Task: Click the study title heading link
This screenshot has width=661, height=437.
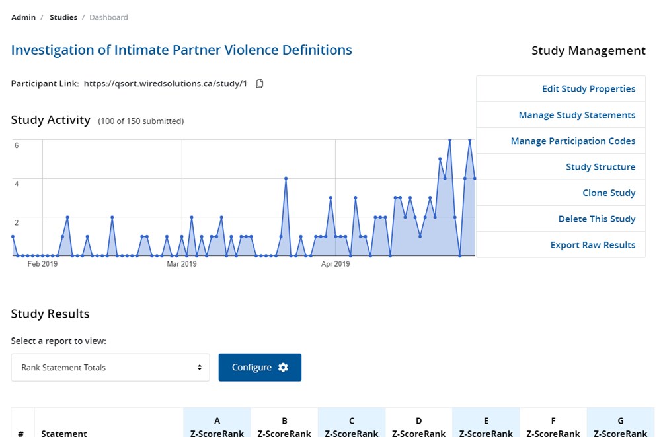Action: tap(182, 50)
